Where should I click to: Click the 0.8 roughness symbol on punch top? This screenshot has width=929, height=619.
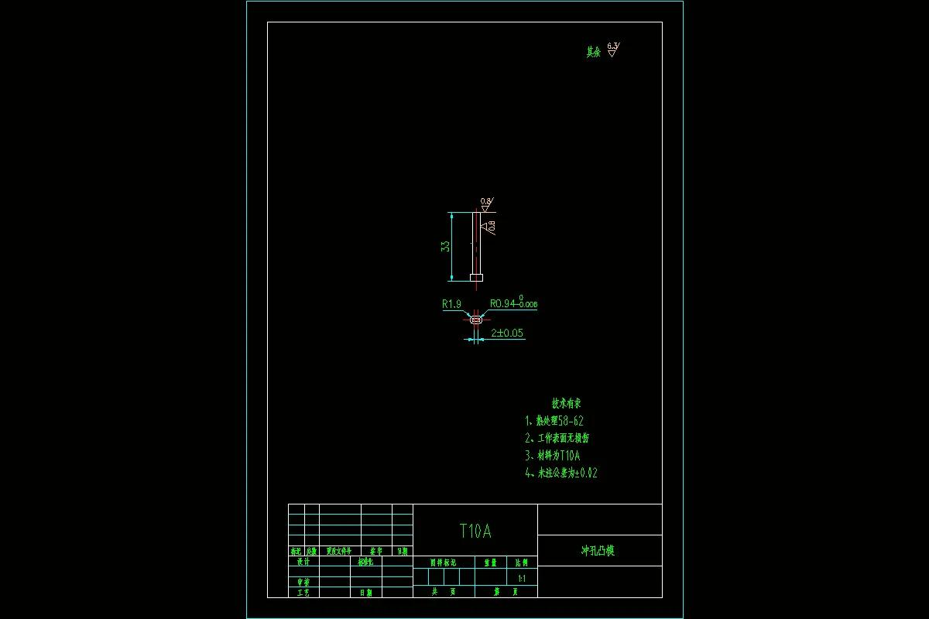485,206
